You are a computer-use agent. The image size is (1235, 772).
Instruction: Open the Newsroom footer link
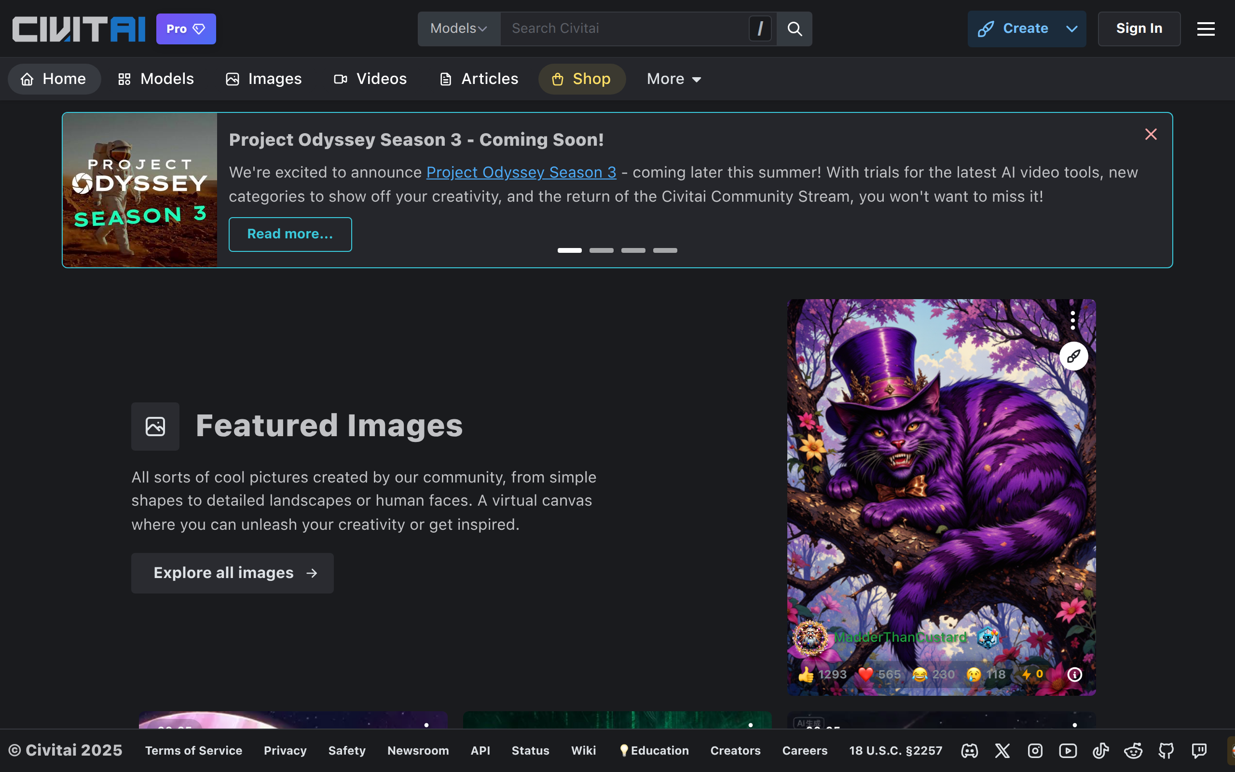[418, 751]
